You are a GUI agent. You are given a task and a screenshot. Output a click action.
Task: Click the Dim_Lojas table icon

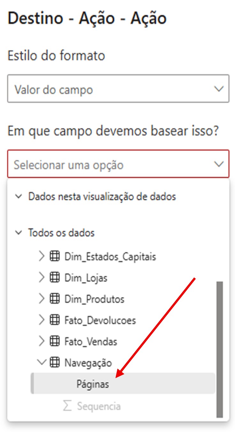pos(55,278)
